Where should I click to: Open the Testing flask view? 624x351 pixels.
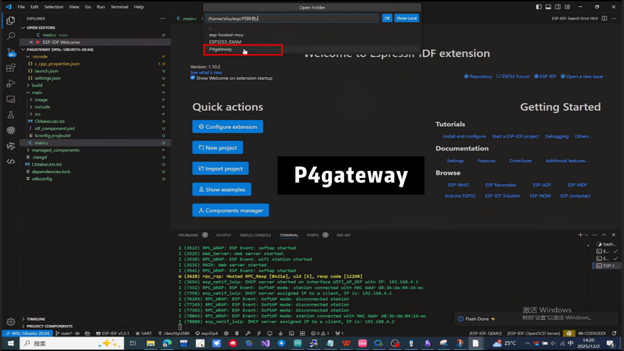tap(11, 115)
